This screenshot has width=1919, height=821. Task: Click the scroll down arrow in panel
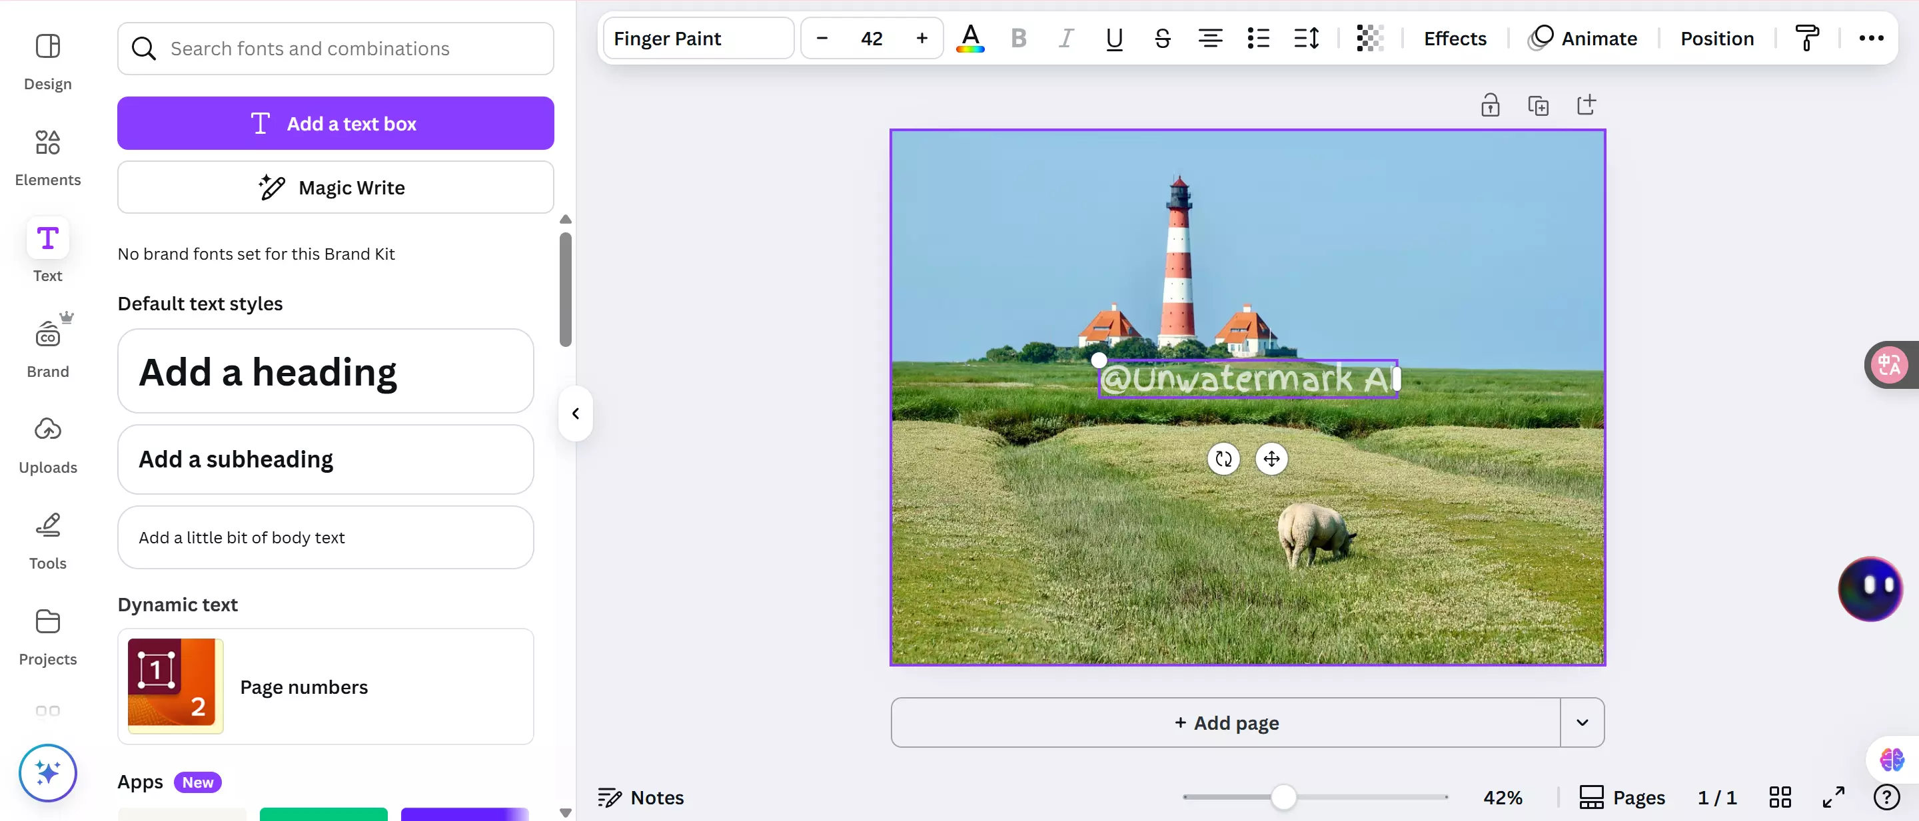click(x=566, y=812)
